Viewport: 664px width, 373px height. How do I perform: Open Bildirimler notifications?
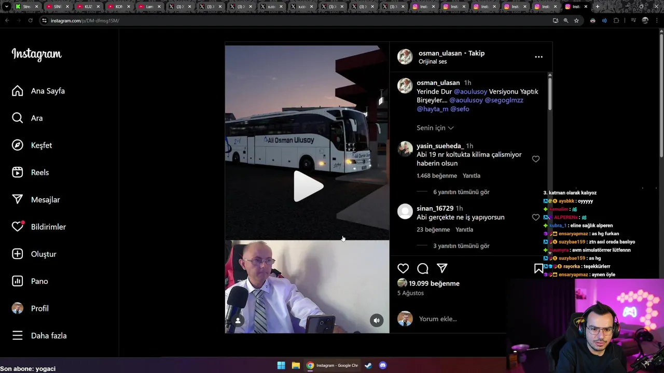click(38, 227)
